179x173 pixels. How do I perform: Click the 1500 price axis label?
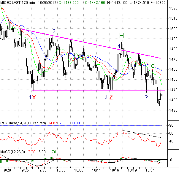click(x=173, y=29)
